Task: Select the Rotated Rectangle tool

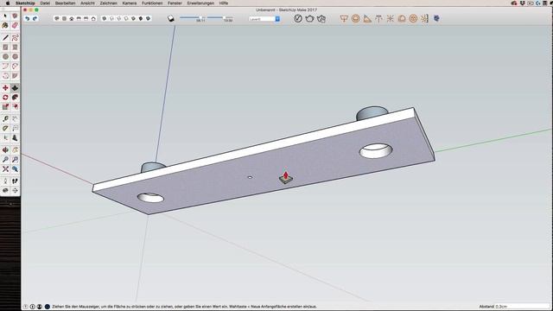Action: (15, 48)
